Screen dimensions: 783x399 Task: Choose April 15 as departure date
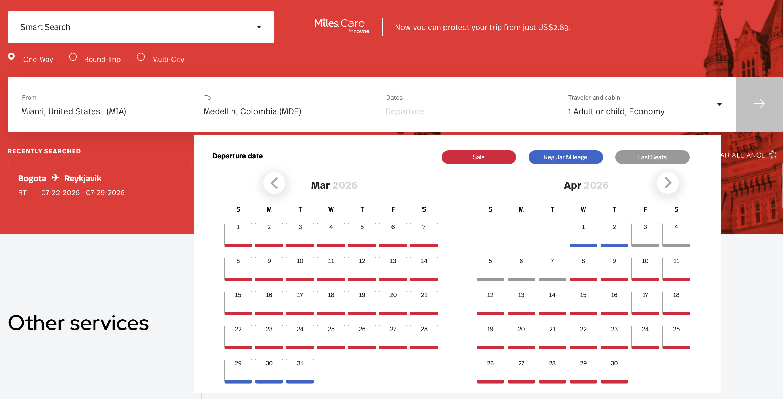[x=583, y=303]
